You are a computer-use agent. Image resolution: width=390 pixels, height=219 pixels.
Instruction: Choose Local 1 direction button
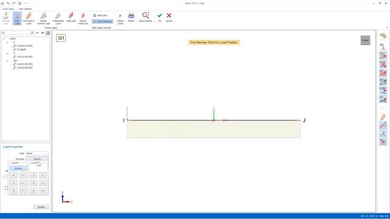[x=34, y=175]
